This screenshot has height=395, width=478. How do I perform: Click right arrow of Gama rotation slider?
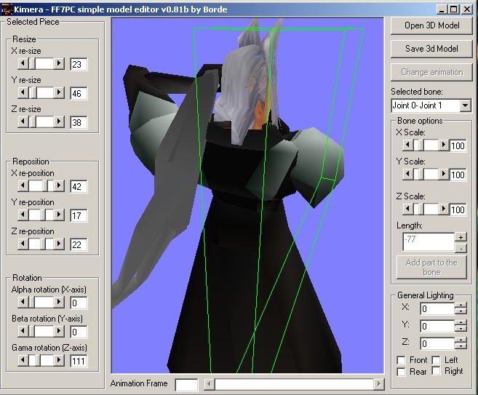point(60,360)
